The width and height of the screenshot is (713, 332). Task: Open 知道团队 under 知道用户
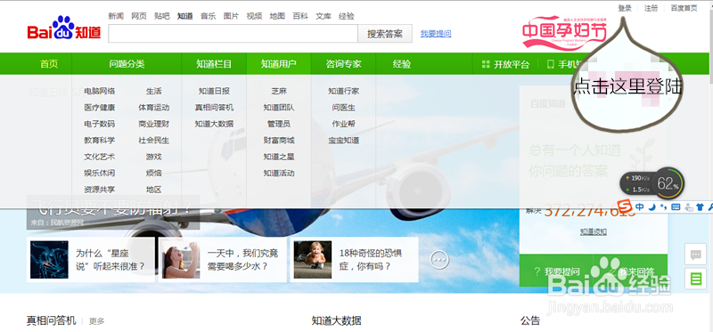(279, 108)
